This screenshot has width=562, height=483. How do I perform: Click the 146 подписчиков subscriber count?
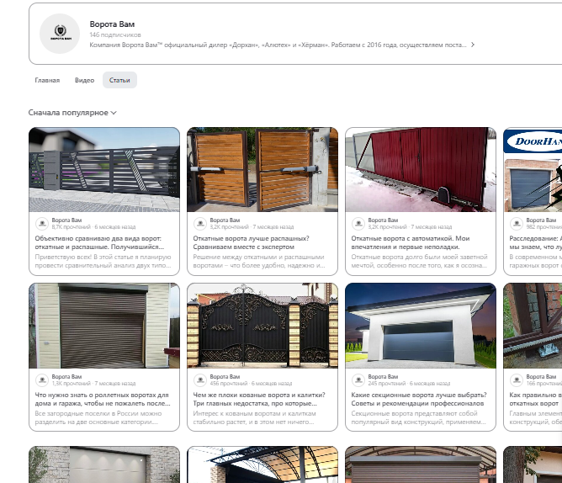point(115,34)
